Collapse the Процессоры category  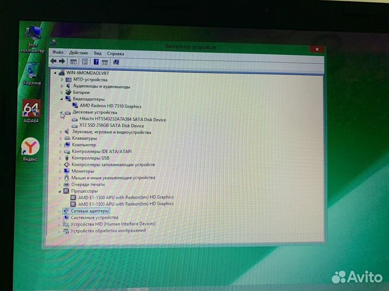click(59, 191)
